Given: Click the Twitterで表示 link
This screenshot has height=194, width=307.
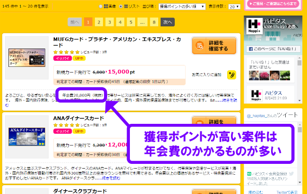Looking at the screenshot, I should [x=287, y=192].
